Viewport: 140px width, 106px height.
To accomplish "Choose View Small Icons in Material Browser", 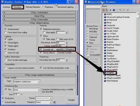I will click(x=110, y=10).
